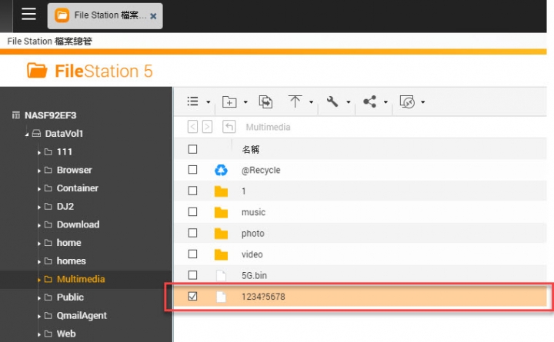The width and height of the screenshot is (554, 342).
Task: Click the photo folder icon
Action: pos(221,234)
